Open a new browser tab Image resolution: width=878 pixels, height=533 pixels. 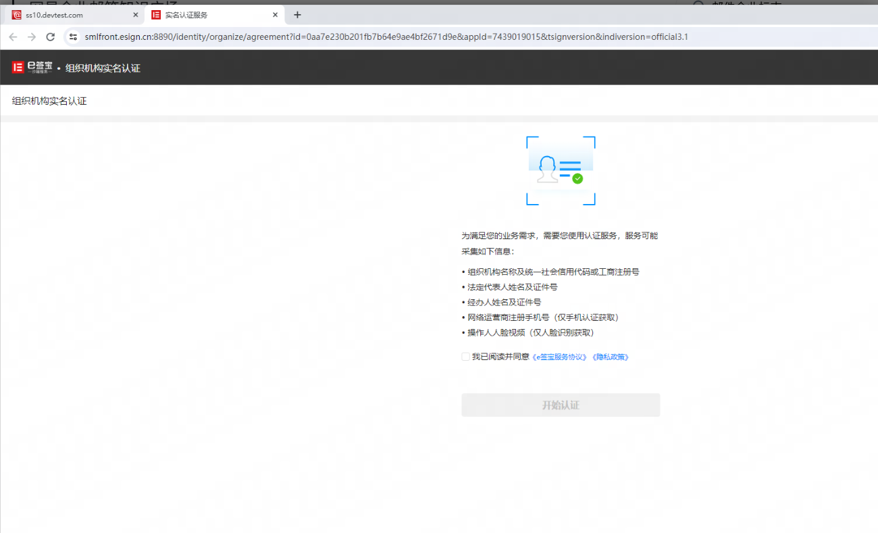coord(297,15)
